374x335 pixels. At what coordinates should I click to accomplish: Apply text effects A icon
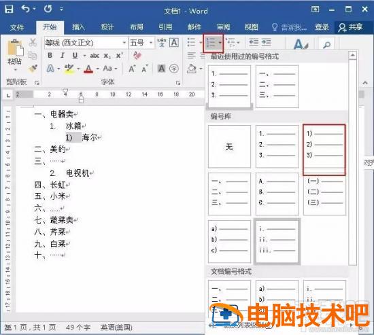coord(50,69)
